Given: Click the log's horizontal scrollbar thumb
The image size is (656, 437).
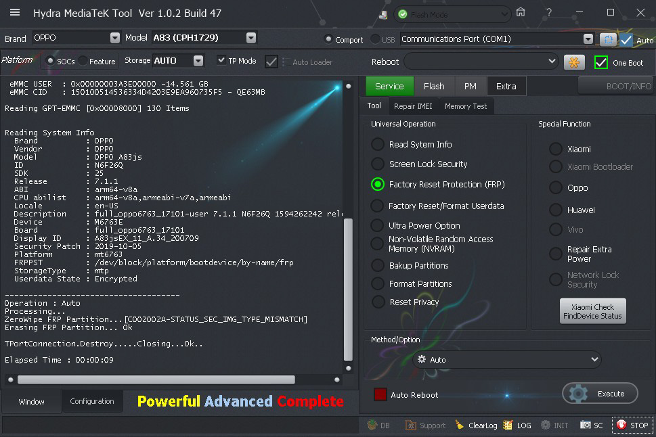Looking at the screenshot, I should click(x=156, y=379).
